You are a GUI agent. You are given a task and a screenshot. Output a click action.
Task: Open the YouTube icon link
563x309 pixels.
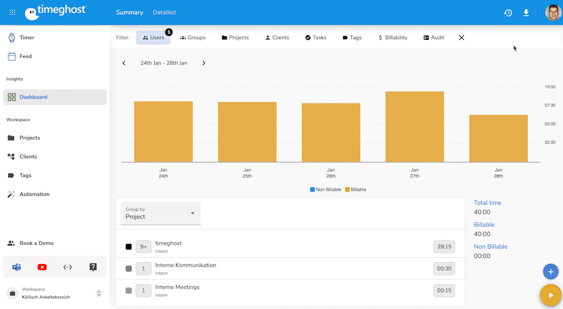[42, 267]
